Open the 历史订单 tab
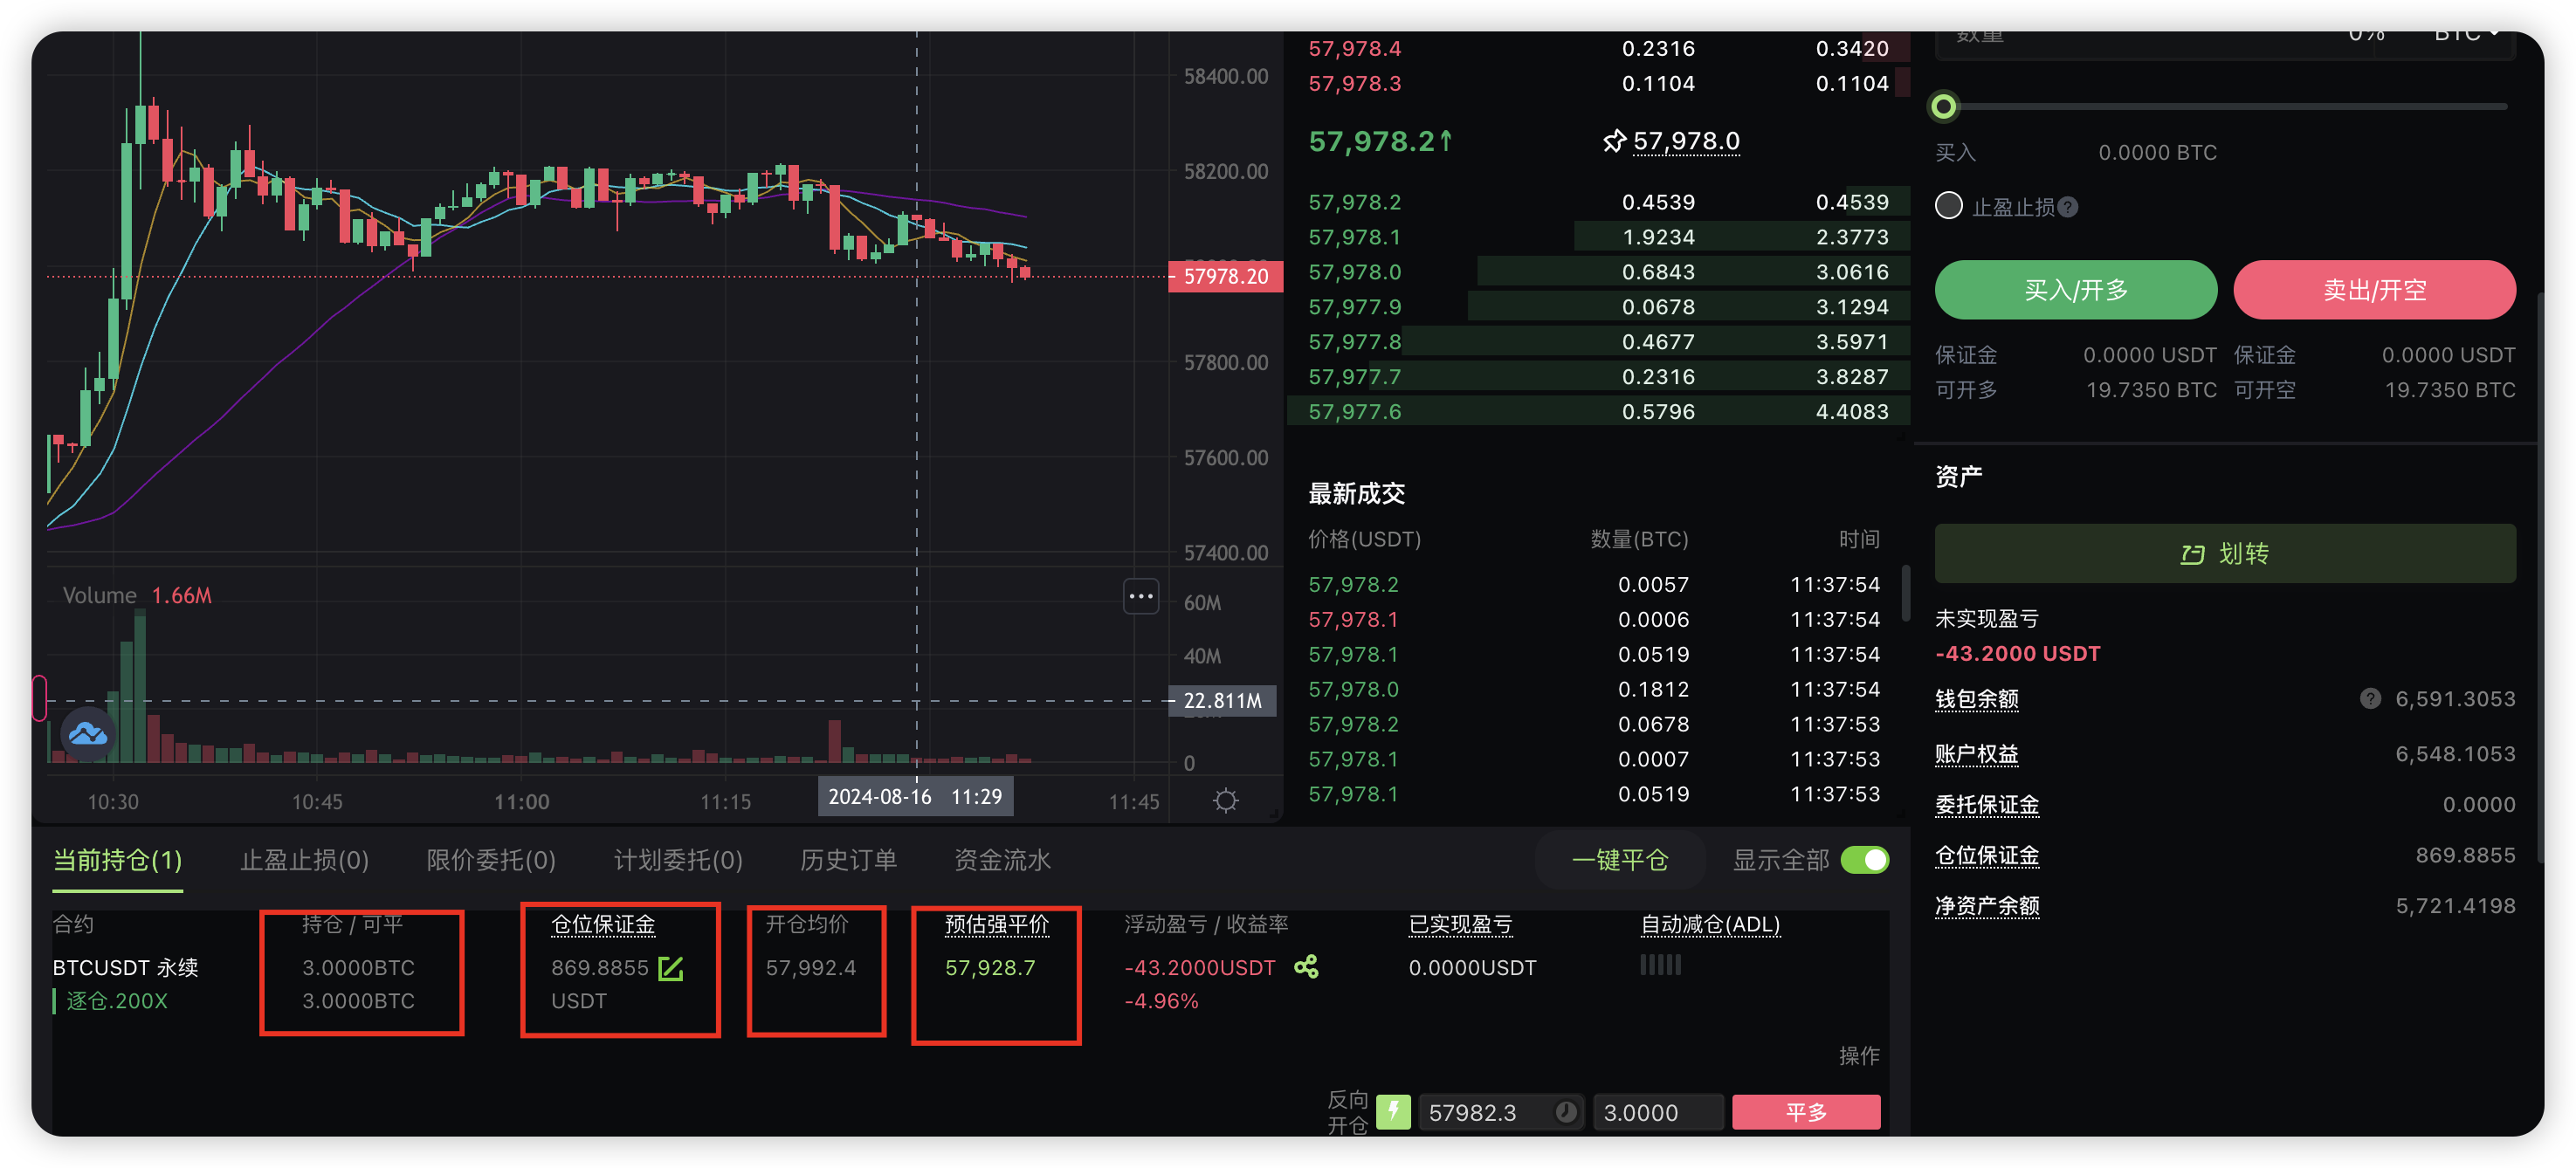2576x1168 pixels. pos(848,860)
